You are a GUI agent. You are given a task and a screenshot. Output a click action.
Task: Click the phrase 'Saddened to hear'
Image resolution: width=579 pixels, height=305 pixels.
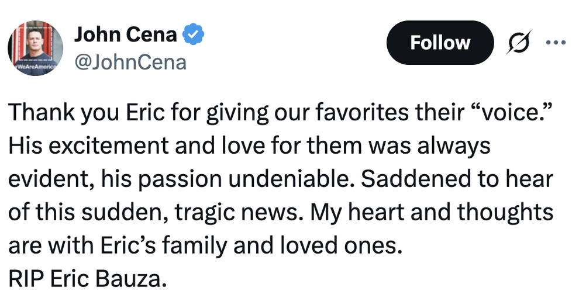pos(457,178)
